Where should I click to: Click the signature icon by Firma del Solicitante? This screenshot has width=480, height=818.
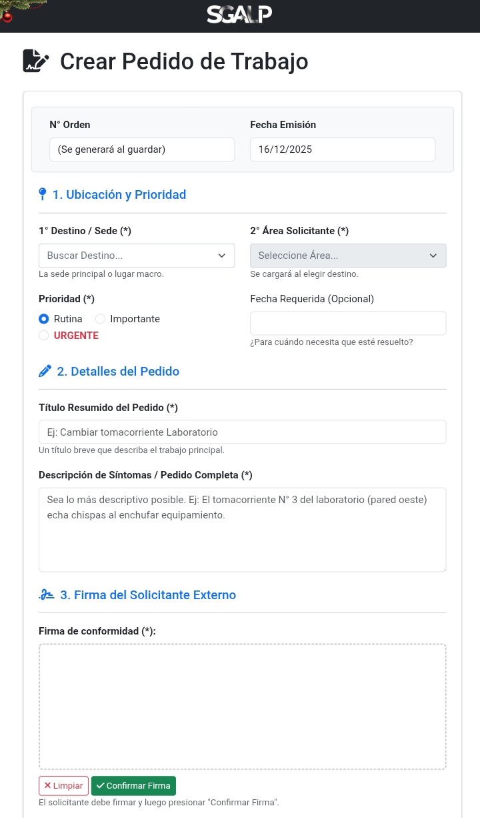click(46, 594)
